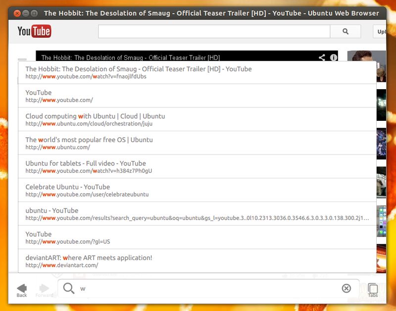Choose The world's most popular free OS suggestion
Screen dimensions: 396x311
coord(197,143)
